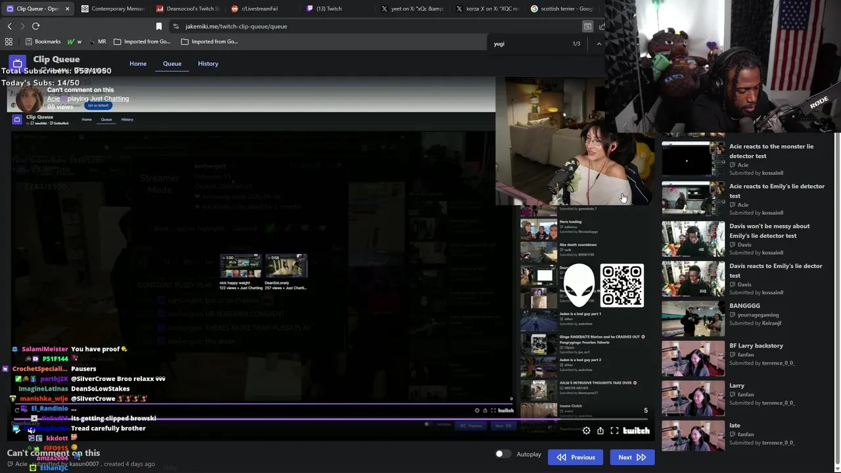This screenshot has height=473, width=841.
Task: Open the Bookmarks folder in bookmarks bar
Action: tap(43, 41)
